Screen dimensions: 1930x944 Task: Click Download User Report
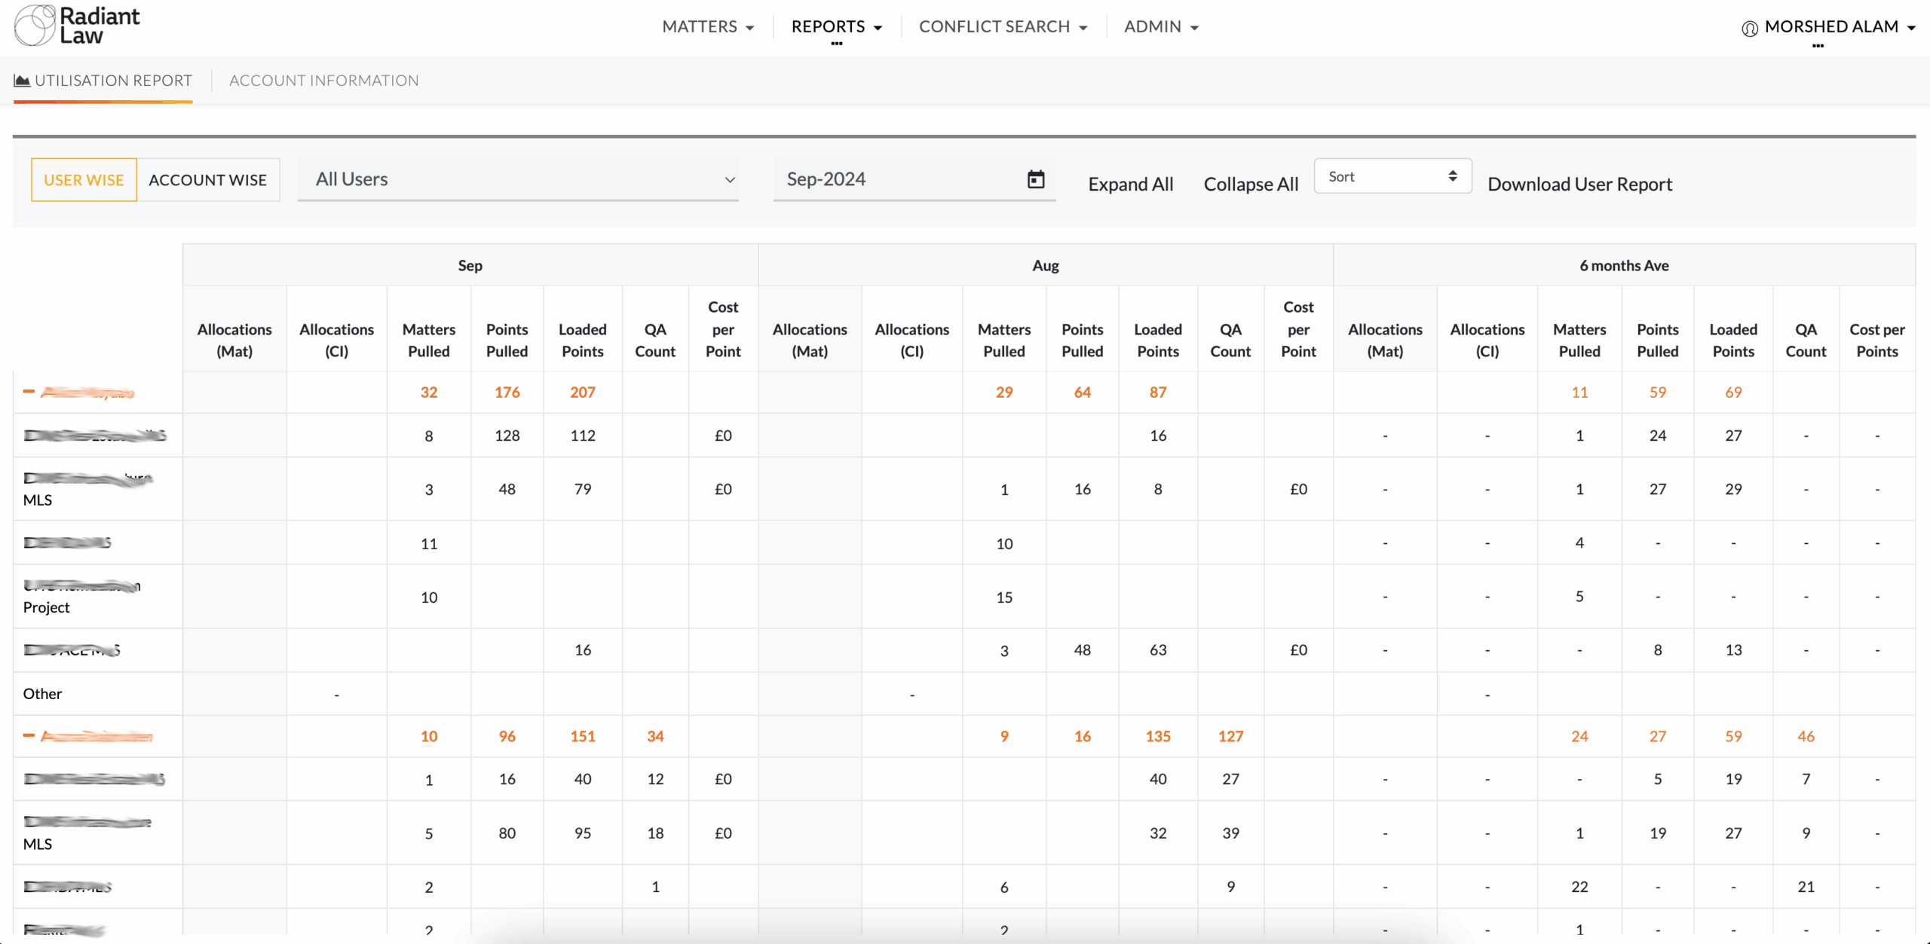coord(1579,184)
